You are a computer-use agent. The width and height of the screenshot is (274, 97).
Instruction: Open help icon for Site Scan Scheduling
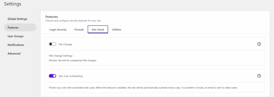259,76
